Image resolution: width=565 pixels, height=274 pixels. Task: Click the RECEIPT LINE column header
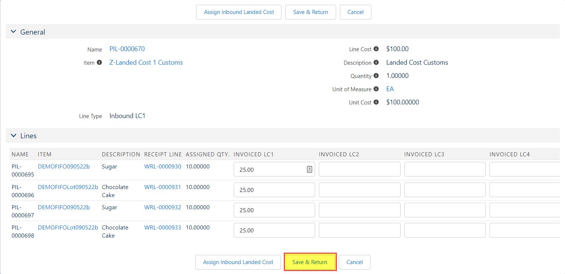(163, 154)
